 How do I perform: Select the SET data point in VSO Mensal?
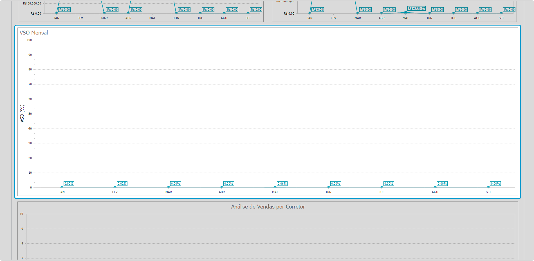click(x=488, y=187)
